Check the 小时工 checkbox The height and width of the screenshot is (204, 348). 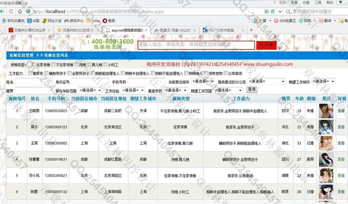tap(106, 64)
